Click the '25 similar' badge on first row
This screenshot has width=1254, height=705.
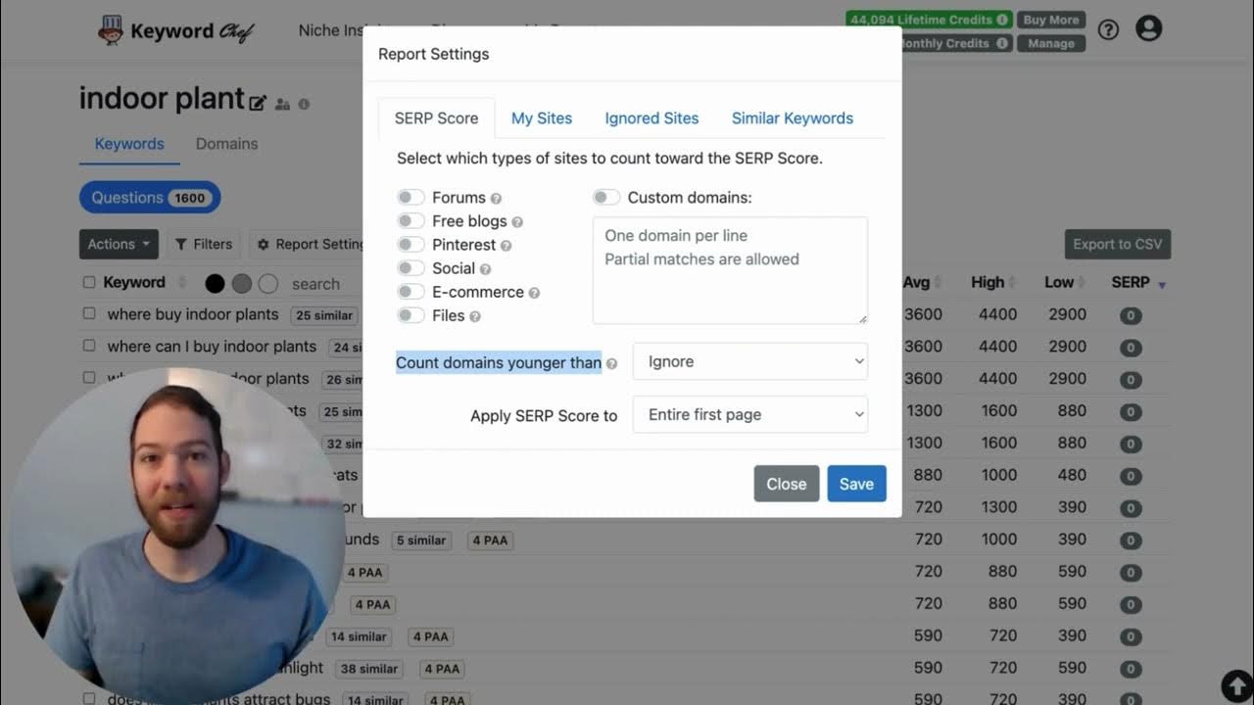tap(324, 315)
